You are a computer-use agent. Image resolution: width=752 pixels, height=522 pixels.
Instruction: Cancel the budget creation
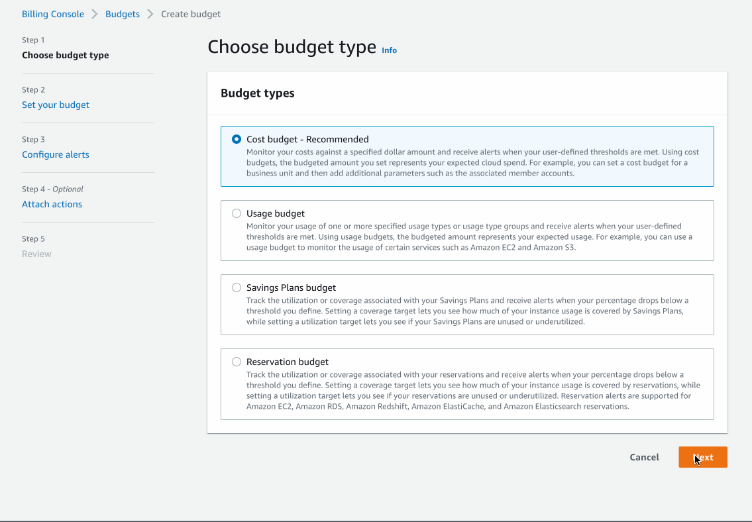click(644, 457)
